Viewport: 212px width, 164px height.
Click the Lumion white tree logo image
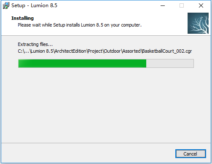tap(198, 23)
